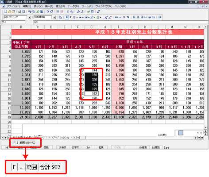
Task: Click the Open folder icon
Action: 9,12
